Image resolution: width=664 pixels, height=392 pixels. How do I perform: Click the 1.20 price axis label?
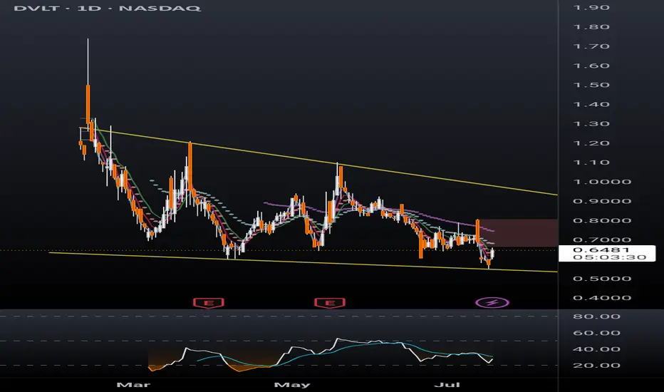tap(591, 143)
